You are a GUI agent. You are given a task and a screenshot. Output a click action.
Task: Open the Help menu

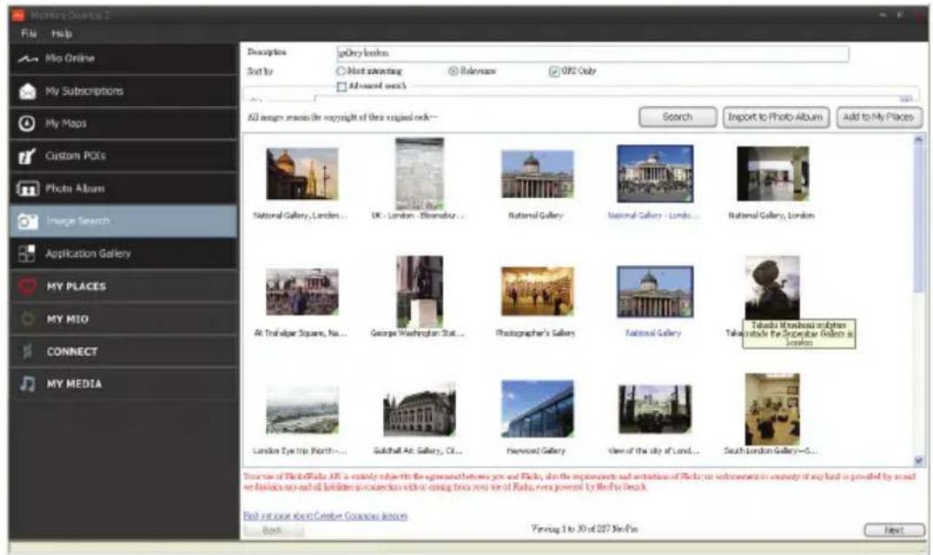pos(62,34)
